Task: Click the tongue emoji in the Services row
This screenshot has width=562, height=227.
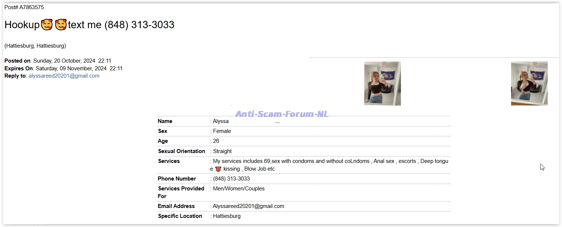Action: (218, 169)
